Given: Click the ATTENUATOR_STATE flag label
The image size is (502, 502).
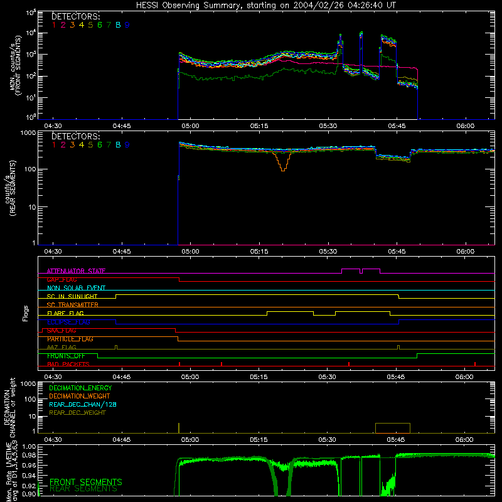Looking at the screenshot, I should 76,271.
